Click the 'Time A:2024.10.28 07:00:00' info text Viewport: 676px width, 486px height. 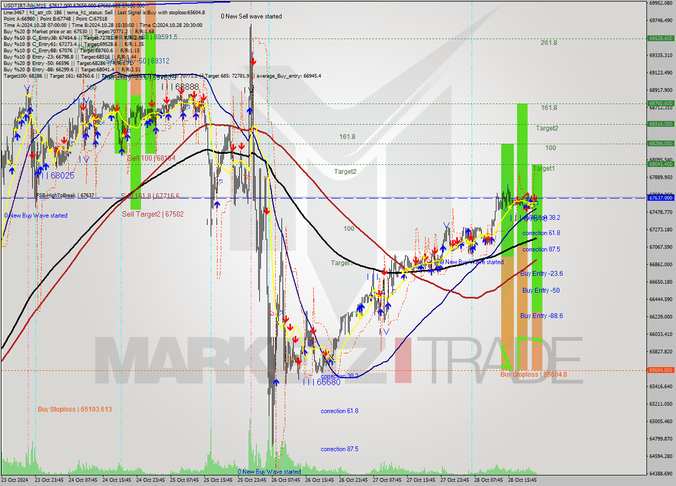point(35,25)
